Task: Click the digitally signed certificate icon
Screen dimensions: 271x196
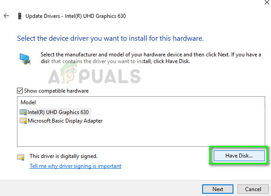Action: click(x=21, y=157)
